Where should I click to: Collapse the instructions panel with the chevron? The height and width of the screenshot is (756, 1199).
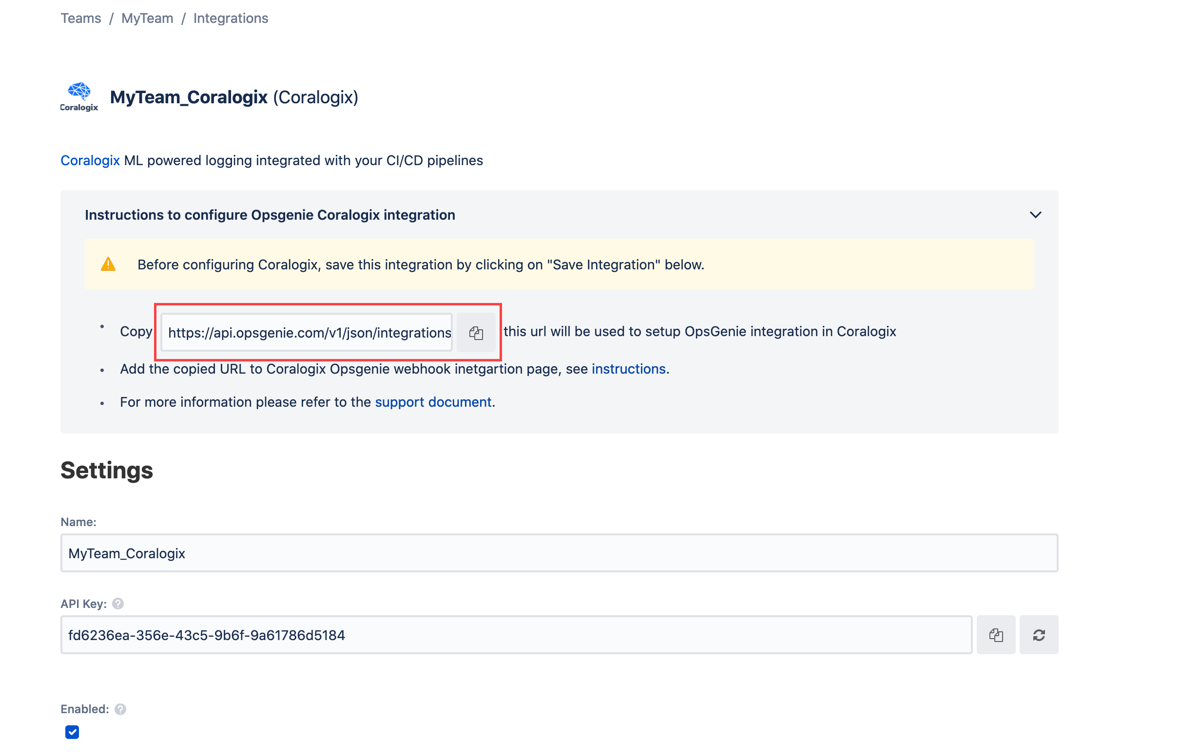tap(1035, 215)
